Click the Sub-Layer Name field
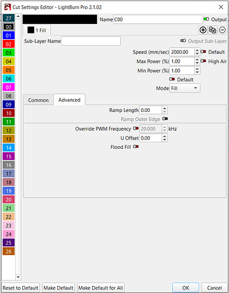The image size is (229, 293). coord(91,41)
